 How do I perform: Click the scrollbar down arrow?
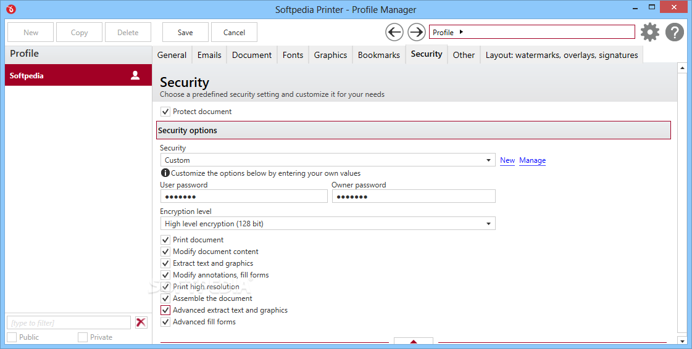(682, 340)
